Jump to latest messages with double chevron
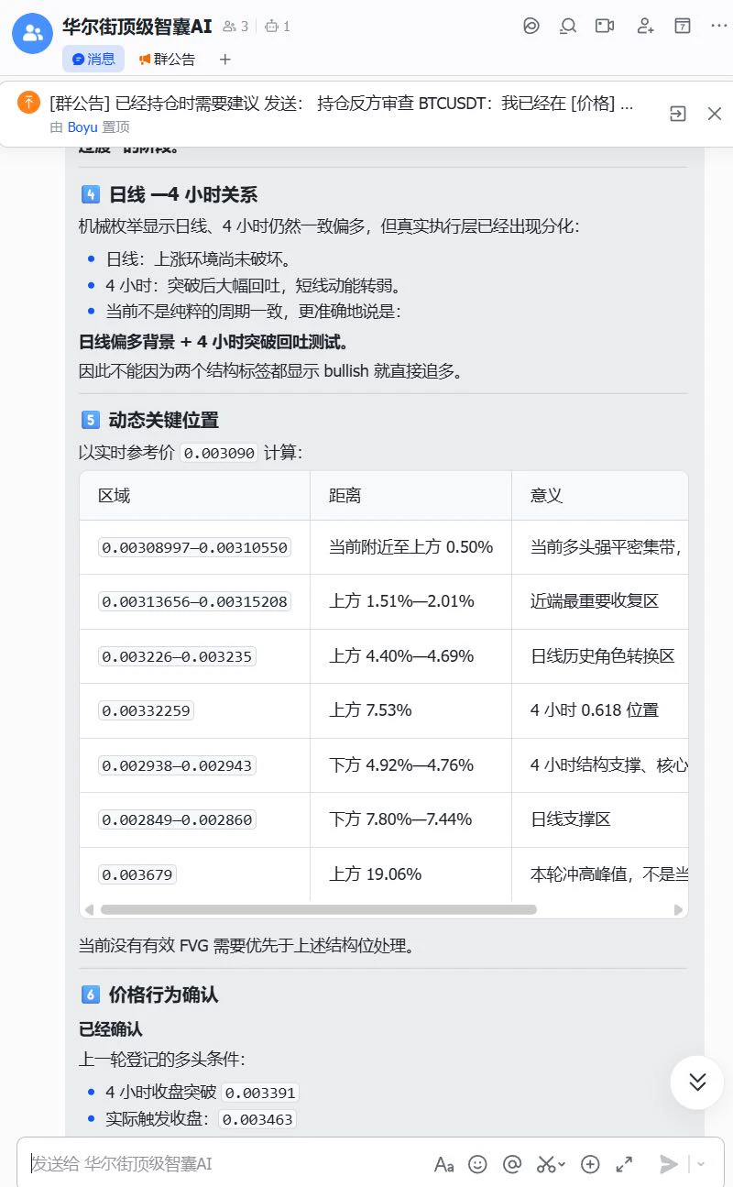Screen dimensions: 733x1187 (697, 1083)
